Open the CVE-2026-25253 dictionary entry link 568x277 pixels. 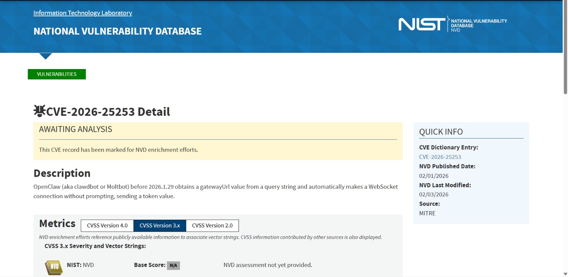(440, 157)
